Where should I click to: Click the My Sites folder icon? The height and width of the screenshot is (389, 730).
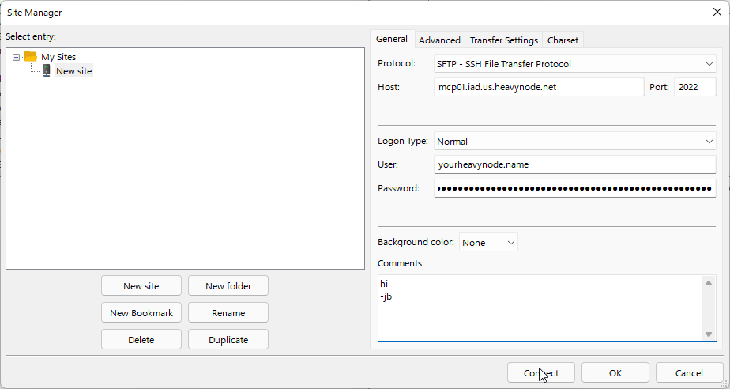[x=31, y=57]
